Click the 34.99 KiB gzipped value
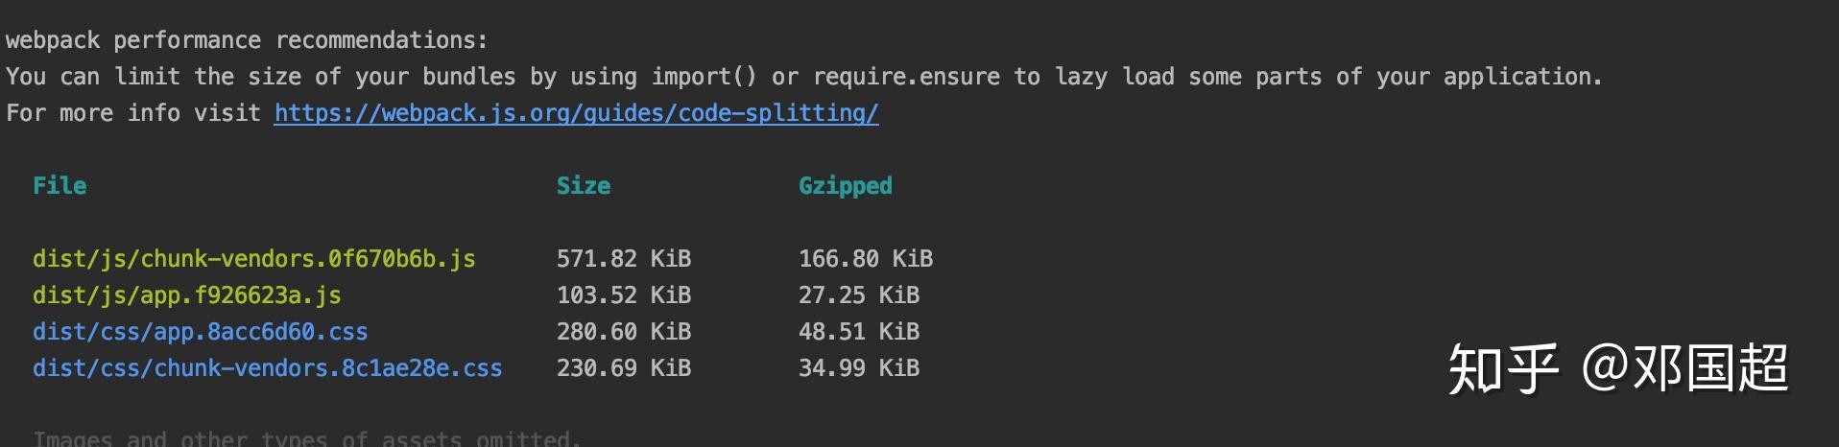Viewport: 1839px width, 447px height. (858, 368)
